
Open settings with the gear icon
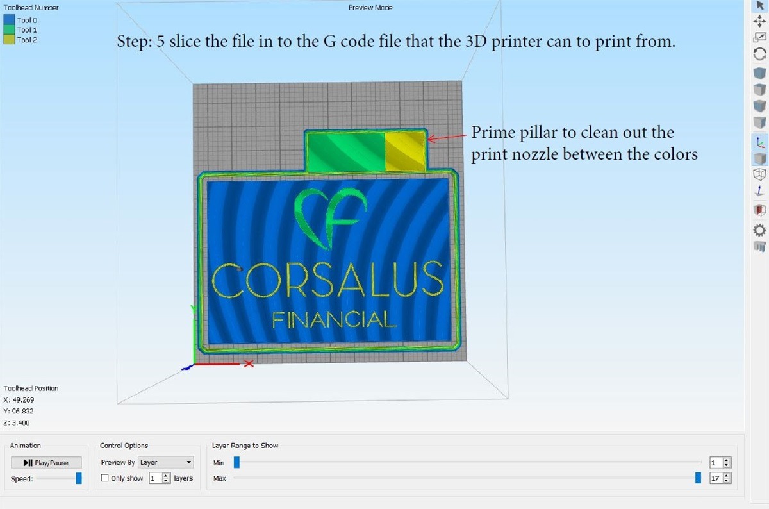tap(760, 229)
